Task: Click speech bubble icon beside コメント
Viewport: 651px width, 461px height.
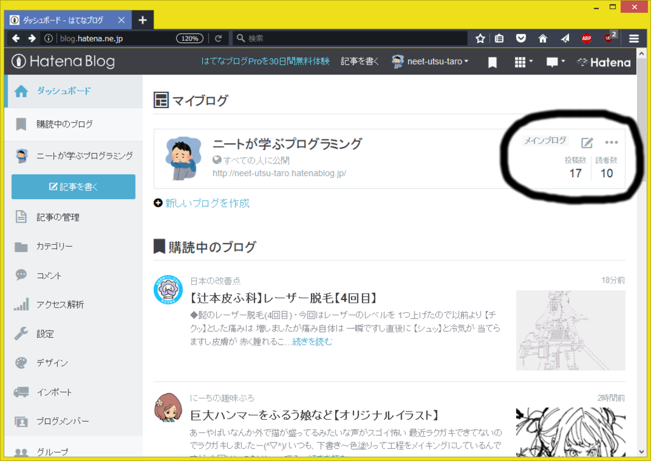Action: click(x=21, y=275)
